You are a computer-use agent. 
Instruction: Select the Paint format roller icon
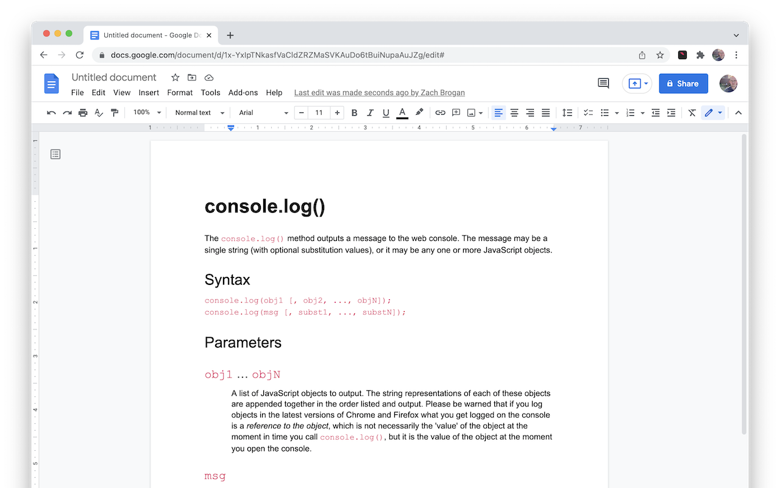[x=115, y=113]
